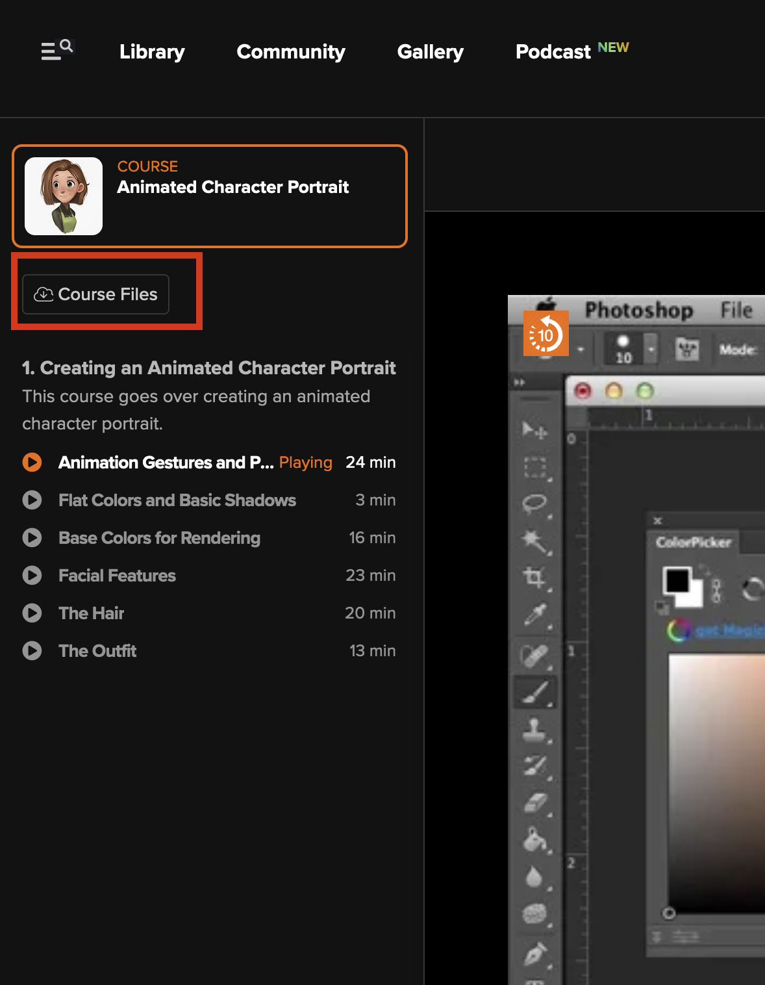Go to the Community section
Viewport: 765px width, 985px height.
pyautogui.click(x=290, y=52)
